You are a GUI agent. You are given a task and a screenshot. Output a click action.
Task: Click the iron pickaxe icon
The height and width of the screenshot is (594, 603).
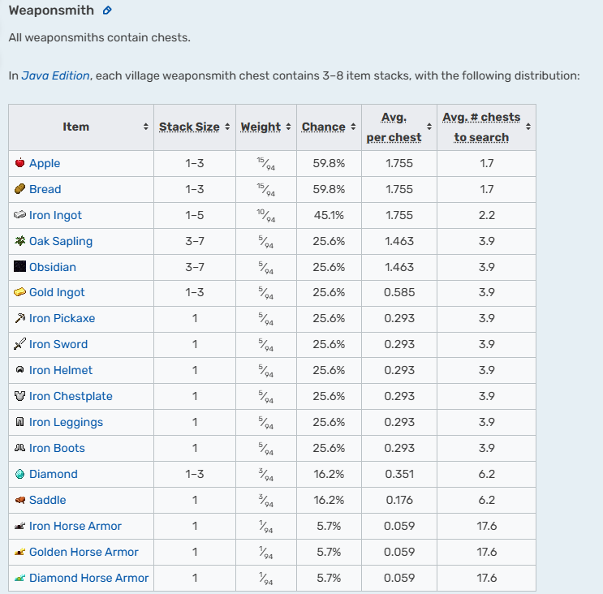(20, 319)
